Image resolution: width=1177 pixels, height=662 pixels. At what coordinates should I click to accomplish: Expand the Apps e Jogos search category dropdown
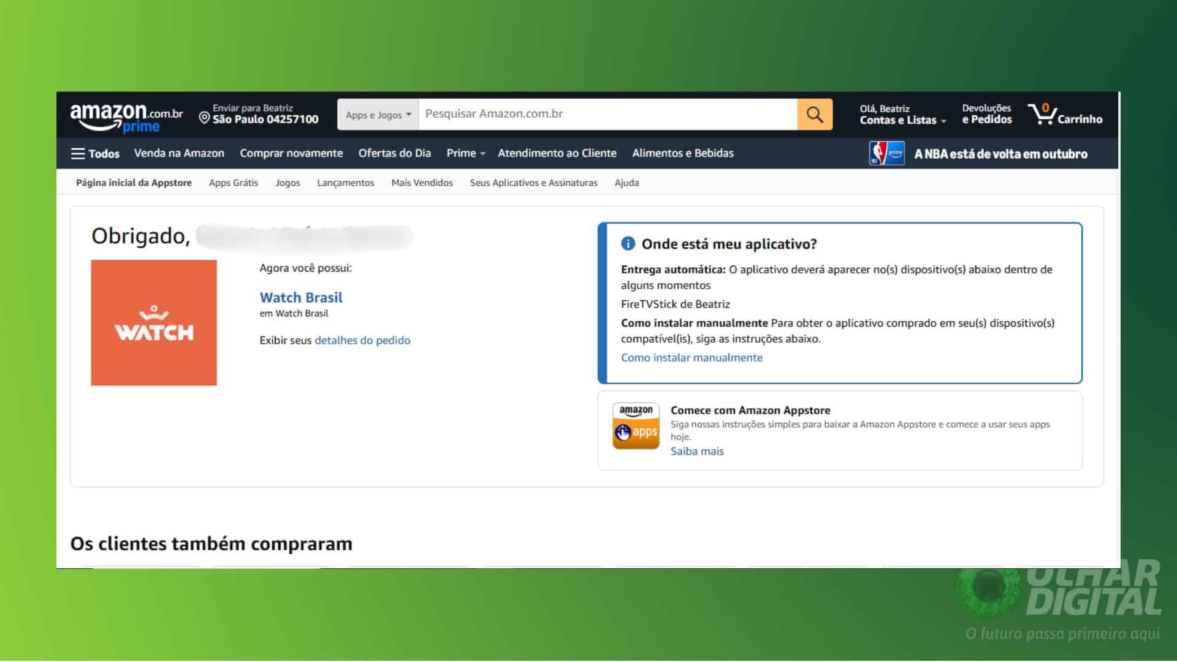[378, 114]
